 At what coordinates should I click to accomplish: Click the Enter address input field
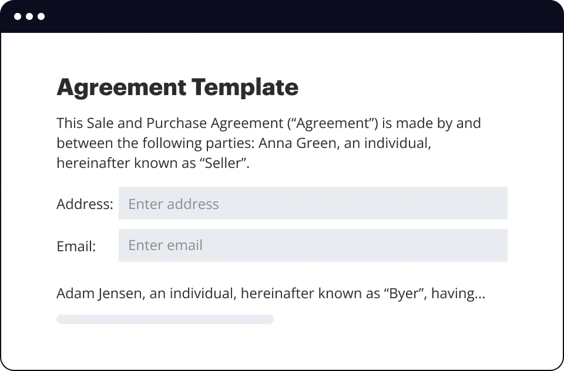313,203
